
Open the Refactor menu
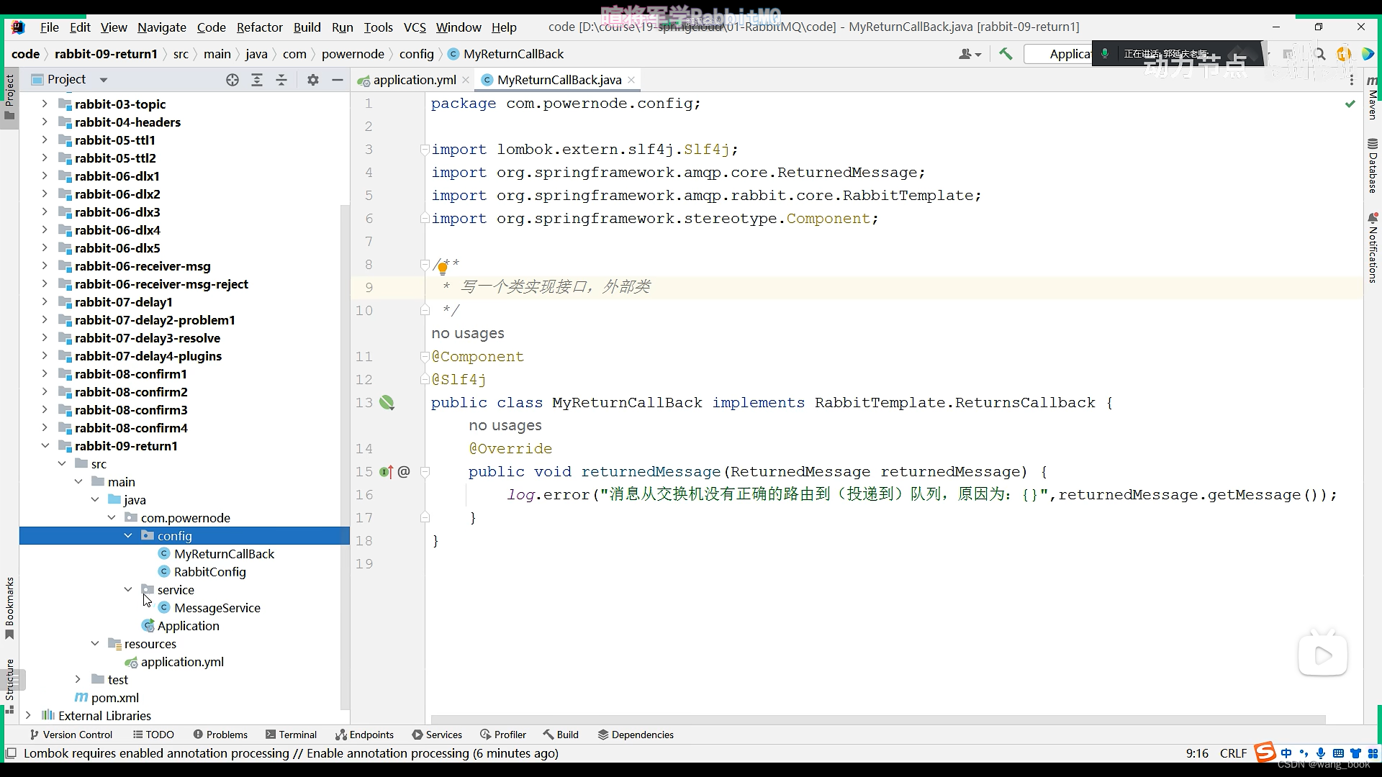[x=259, y=27]
